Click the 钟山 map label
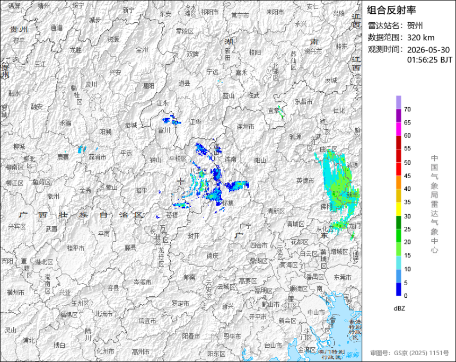Screen dimensions: 456x362 [155, 160]
